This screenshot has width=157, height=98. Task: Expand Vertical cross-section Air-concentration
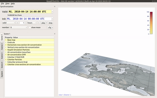[x=6, y=47]
